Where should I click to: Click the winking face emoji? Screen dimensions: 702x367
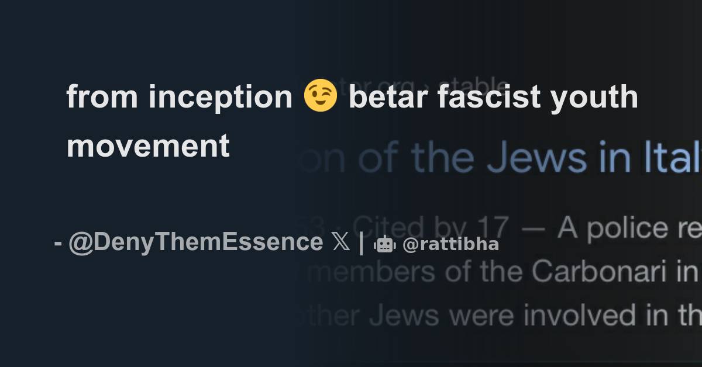coord(321,96)
